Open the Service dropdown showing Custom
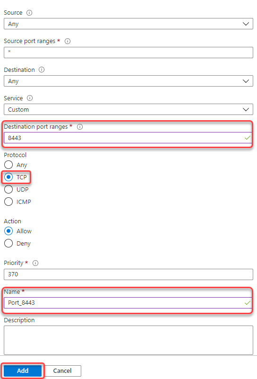Viewport: 257px width, 379px height. [x=128, y=109]
